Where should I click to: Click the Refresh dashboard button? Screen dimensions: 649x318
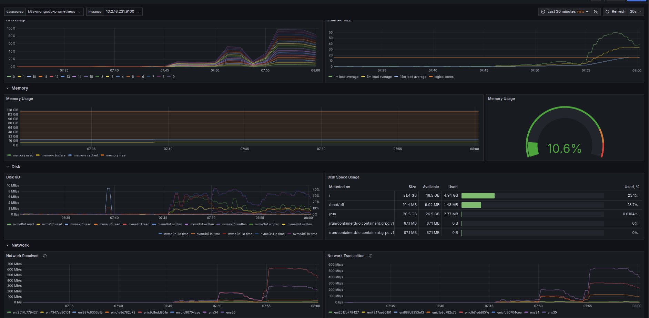tap(615, 12)
